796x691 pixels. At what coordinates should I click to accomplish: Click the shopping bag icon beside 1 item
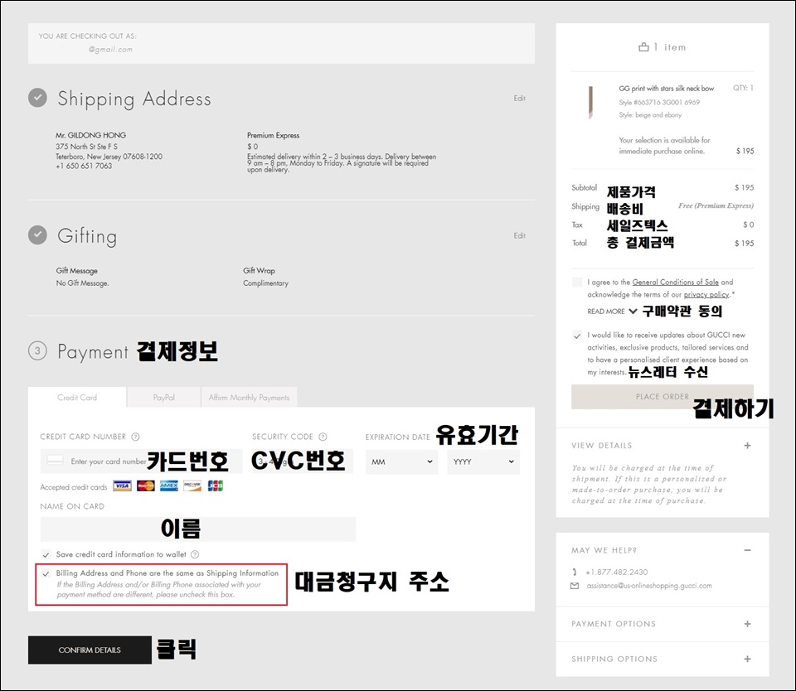[x=643, y=47]
